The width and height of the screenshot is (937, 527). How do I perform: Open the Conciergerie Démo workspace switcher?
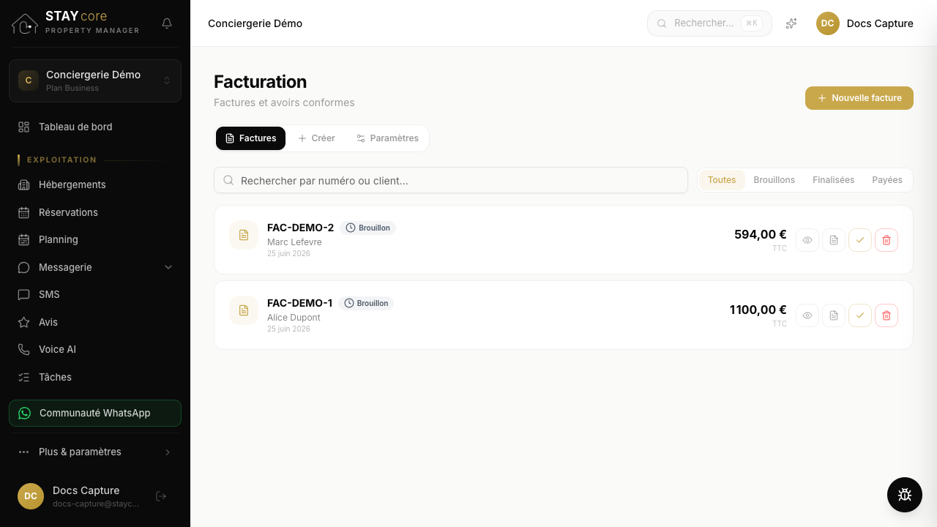(95, 81)
